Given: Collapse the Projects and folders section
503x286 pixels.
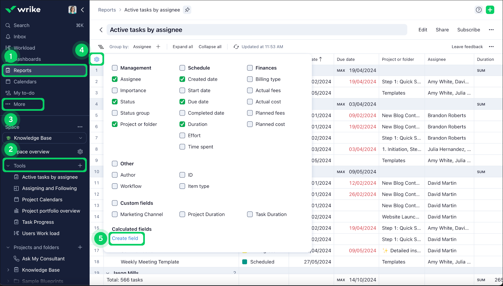Looking at the screenshot, I should 8,247.
